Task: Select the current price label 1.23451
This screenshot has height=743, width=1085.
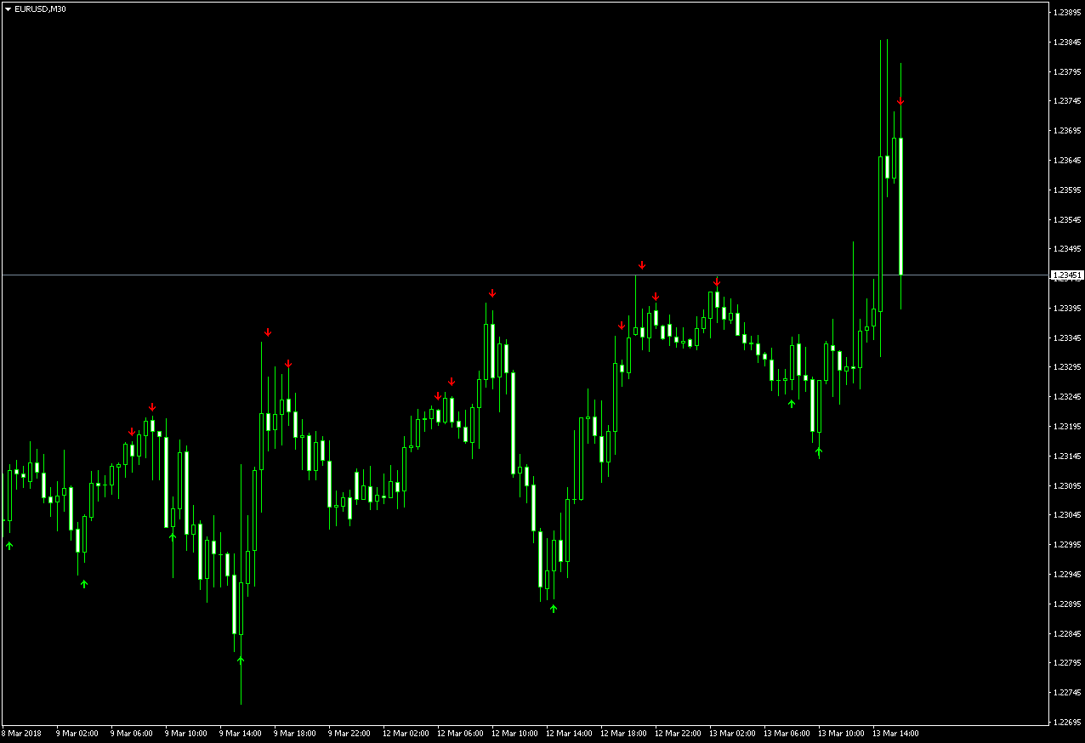Action: [1067, 275]
